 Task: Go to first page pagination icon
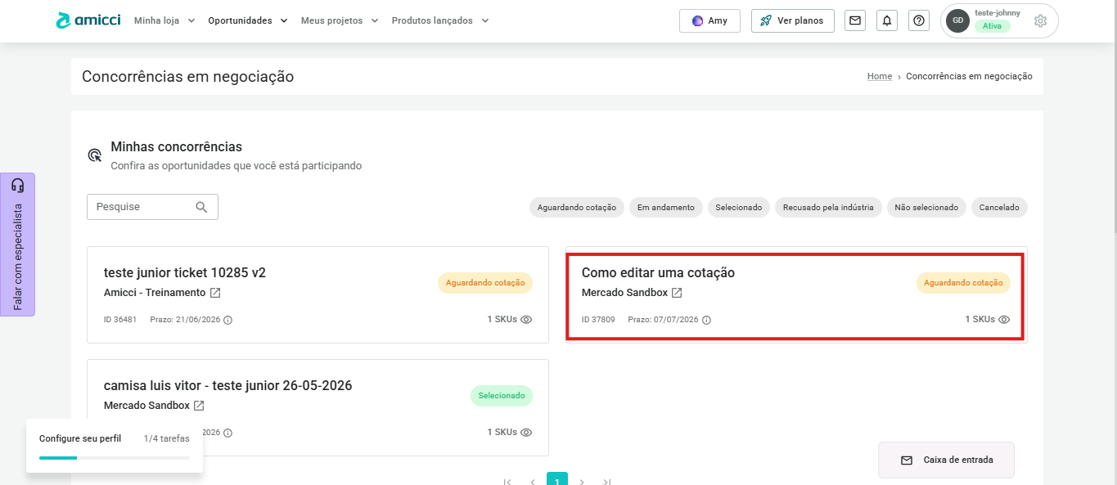tap(507, 482)
